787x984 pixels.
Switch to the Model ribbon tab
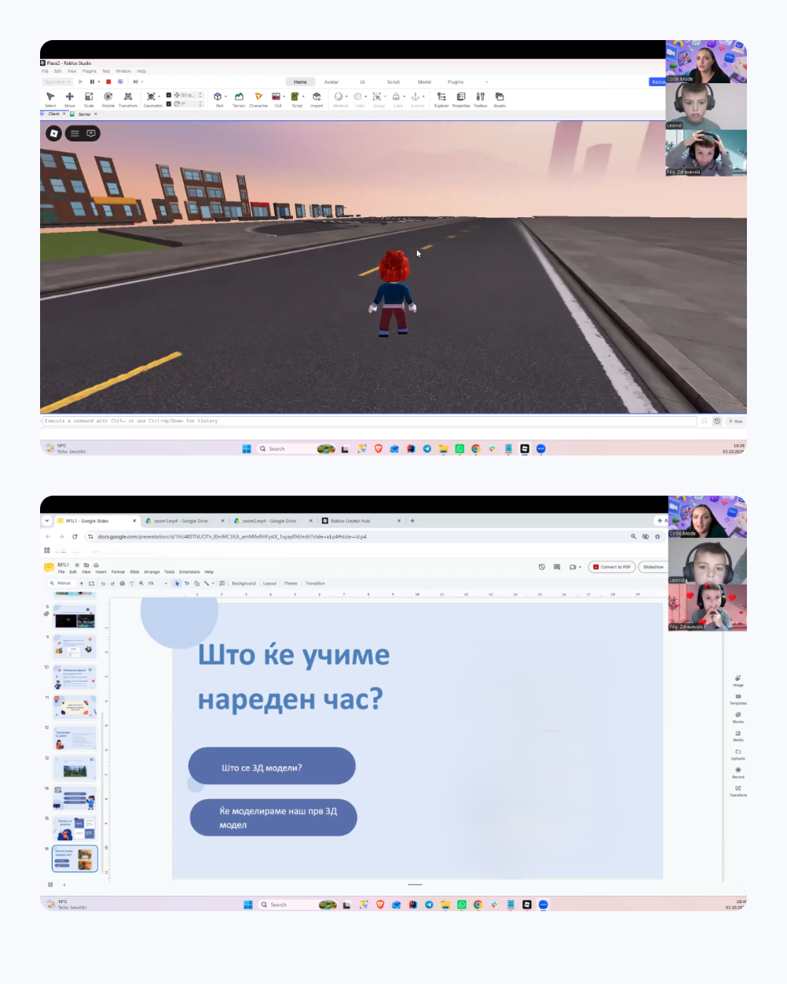(x=424, y=82)
